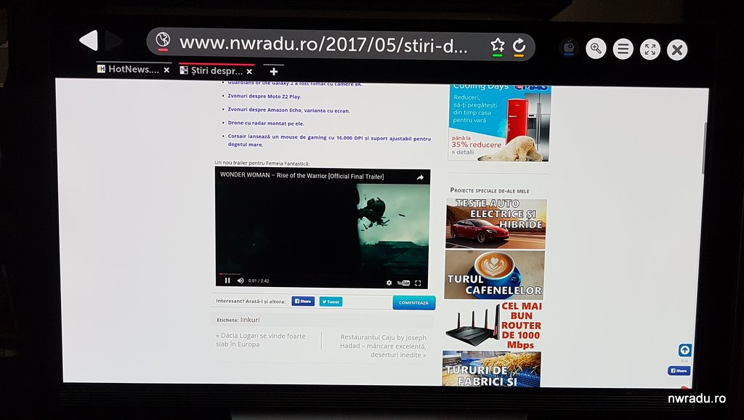Viewport: 744px width, 420px height.
Task: Toggle full screen browser view icon
Action: tap(650, 49)
